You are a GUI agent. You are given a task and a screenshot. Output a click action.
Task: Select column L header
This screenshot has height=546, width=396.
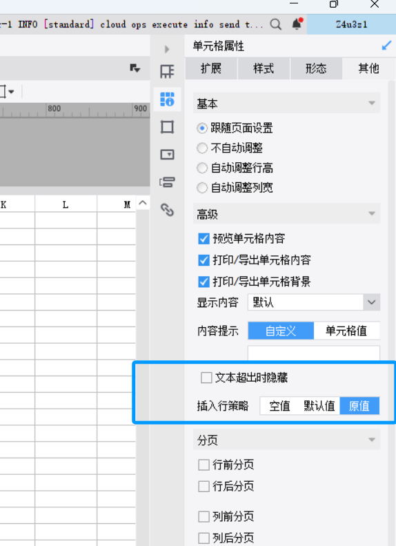66,204
